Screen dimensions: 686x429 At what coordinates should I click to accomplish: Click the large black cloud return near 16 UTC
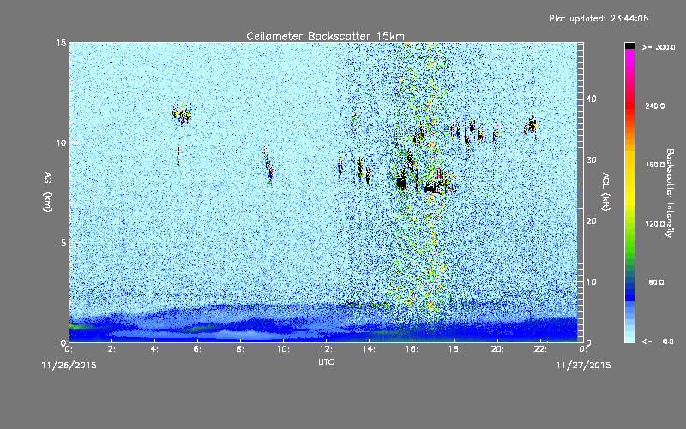click(x=401, y=180)
